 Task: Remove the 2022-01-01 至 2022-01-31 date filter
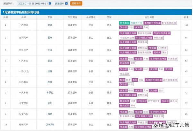[x=50, y=4]
